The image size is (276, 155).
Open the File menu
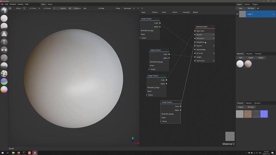click(x=2, y=4)
